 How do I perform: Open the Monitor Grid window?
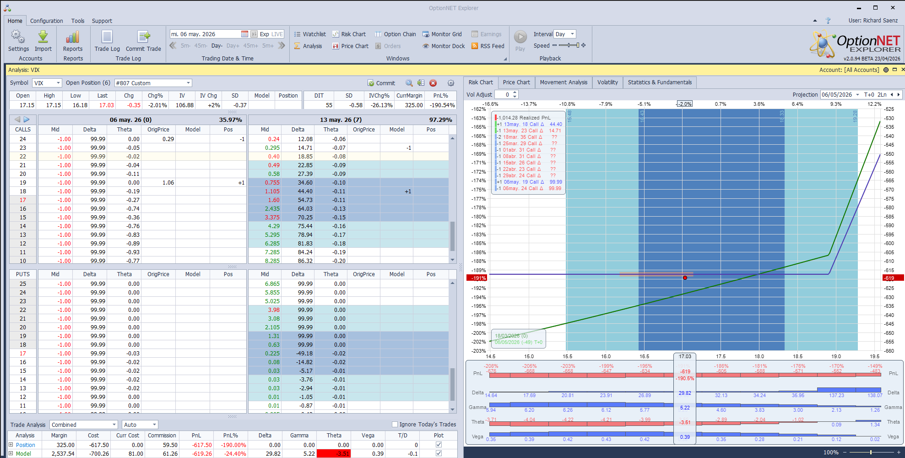[x=442, y=34]
